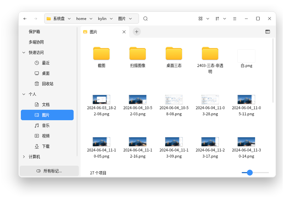Click the 系统盘 breadcrumb

[59, 19]
